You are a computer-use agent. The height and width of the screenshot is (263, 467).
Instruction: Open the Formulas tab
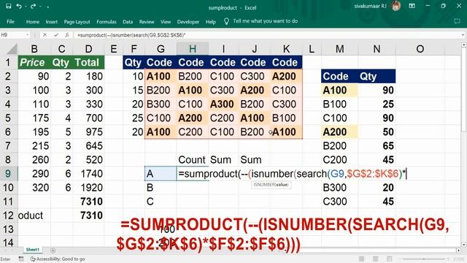pyautogui.click(x=107, y=21)
